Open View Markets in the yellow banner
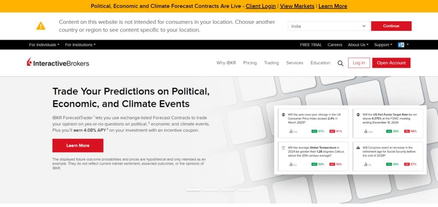438x207 pixels. click(x=297, y=6)
